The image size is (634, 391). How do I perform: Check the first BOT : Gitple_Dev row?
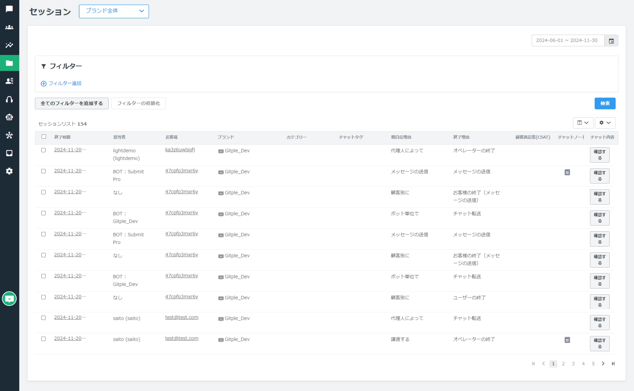[43, 213]
